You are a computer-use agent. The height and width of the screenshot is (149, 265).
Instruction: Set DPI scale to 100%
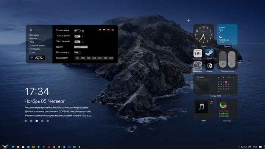(x=83, y=58)
